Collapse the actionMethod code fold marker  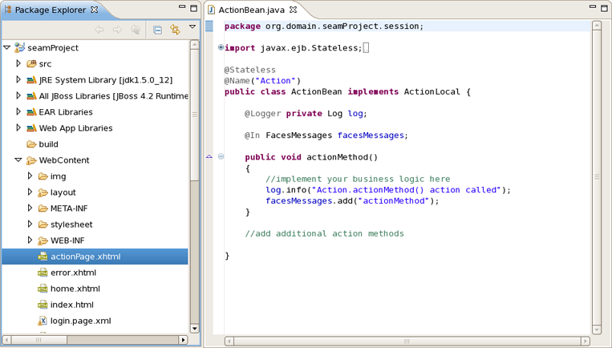click(221, 157)
